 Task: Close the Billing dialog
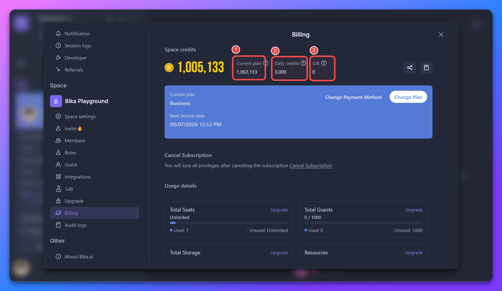pyautogui.click(x=441, y=35)
